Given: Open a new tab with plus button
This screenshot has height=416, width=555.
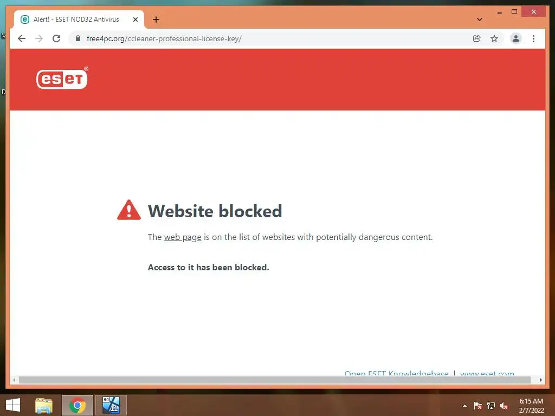Looking at the screenshot, I should [x=156, y=19].
